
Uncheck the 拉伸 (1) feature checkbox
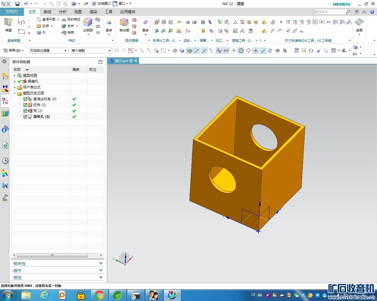25,105
